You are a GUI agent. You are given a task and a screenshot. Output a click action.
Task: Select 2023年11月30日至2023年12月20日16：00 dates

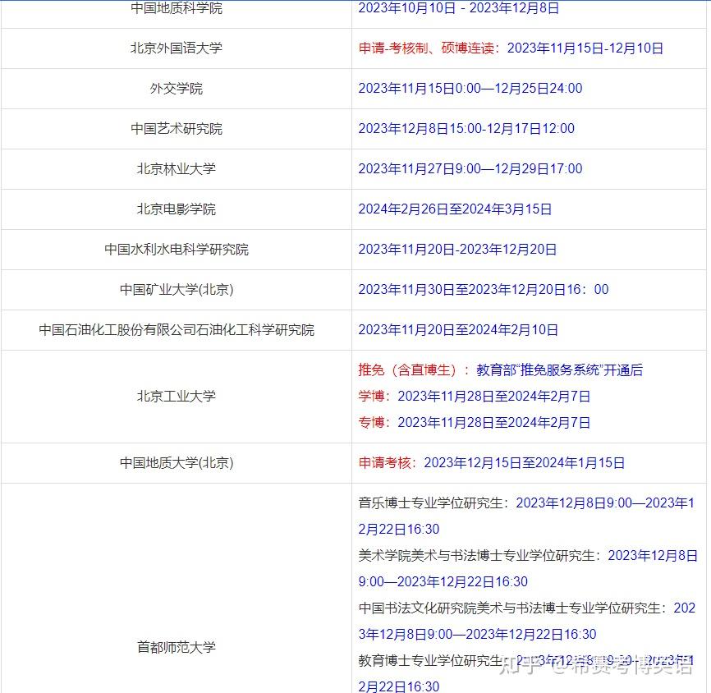coord(484,289)
